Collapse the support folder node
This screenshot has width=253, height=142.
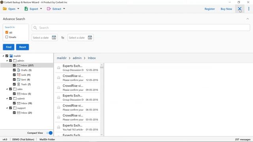[7, 108]
